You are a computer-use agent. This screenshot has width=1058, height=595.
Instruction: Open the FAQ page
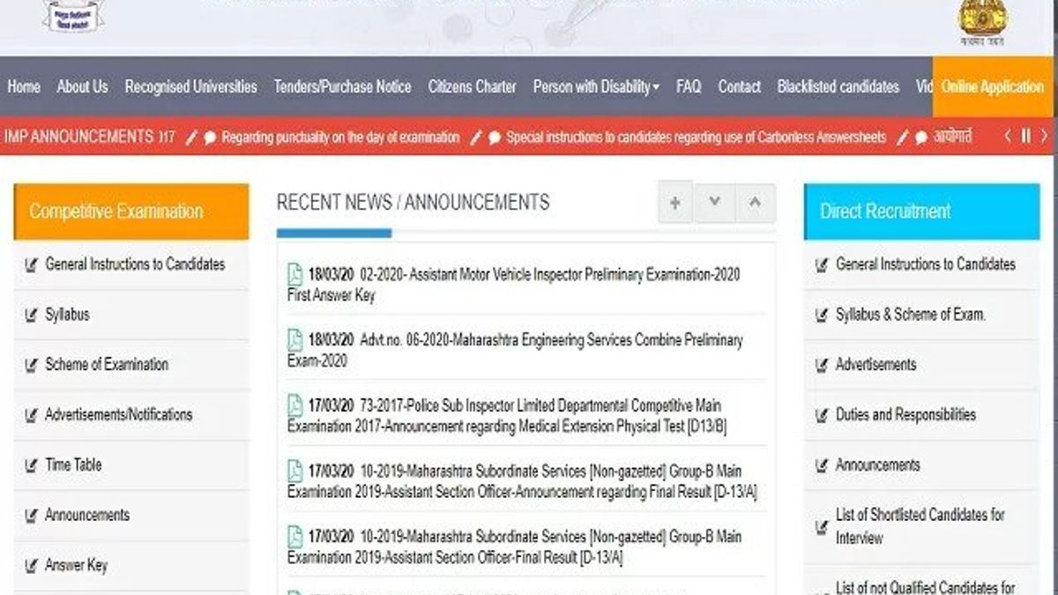[689, 86]
